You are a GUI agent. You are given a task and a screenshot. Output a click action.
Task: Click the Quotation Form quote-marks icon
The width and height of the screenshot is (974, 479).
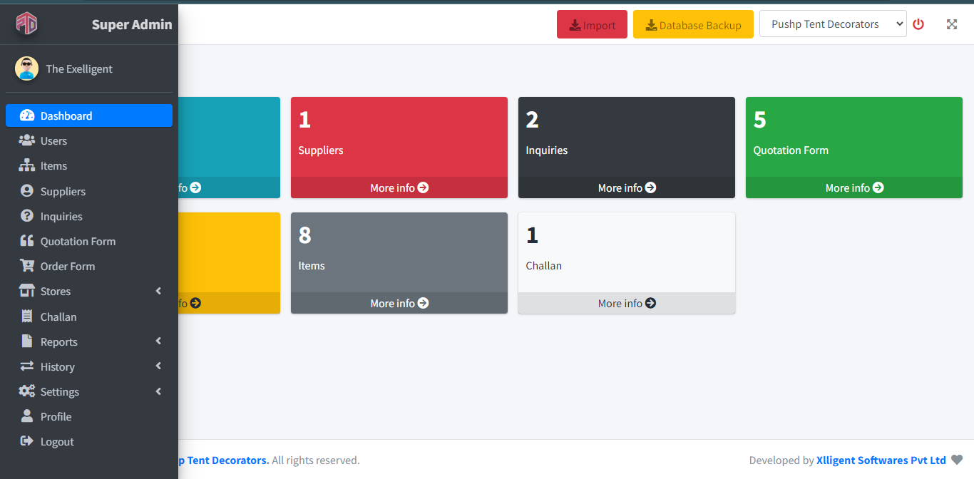click(27, 241)
